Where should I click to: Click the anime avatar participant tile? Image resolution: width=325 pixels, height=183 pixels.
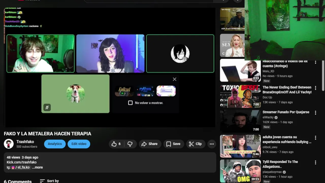click(x=180, y=54)
